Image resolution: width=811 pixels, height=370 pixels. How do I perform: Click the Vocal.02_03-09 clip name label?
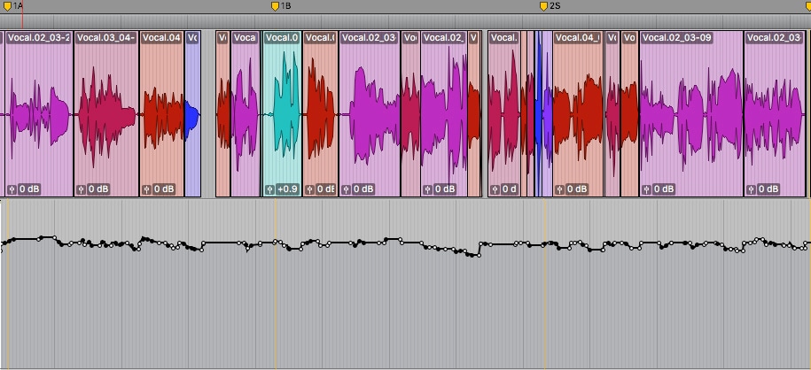(x=677, y=38)
